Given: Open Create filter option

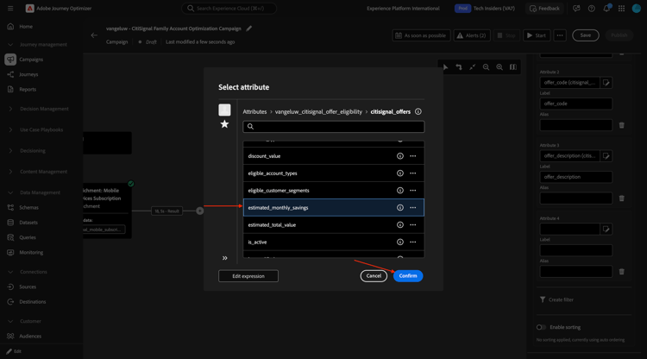Looking at the screenshot, I should coord(556,299).
